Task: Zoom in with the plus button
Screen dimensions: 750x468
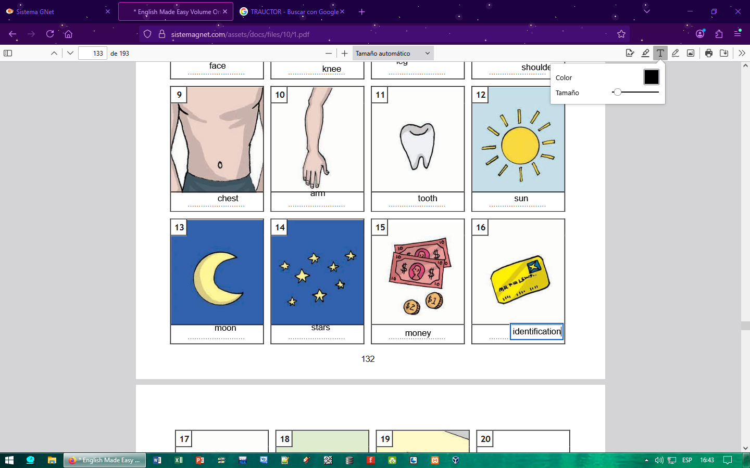Action: coord(344,53)
